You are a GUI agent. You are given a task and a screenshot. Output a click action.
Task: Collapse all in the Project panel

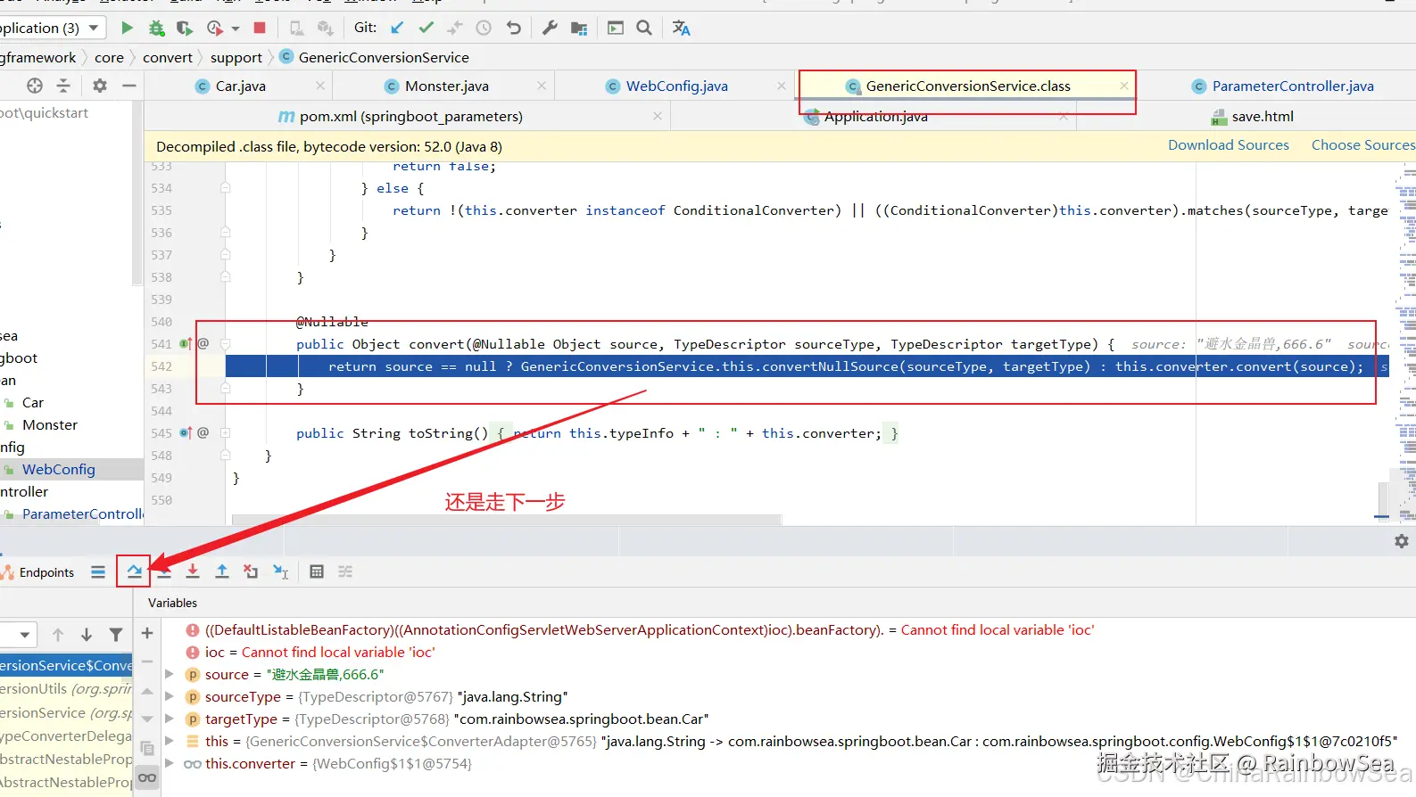click(x=63, y=86)
